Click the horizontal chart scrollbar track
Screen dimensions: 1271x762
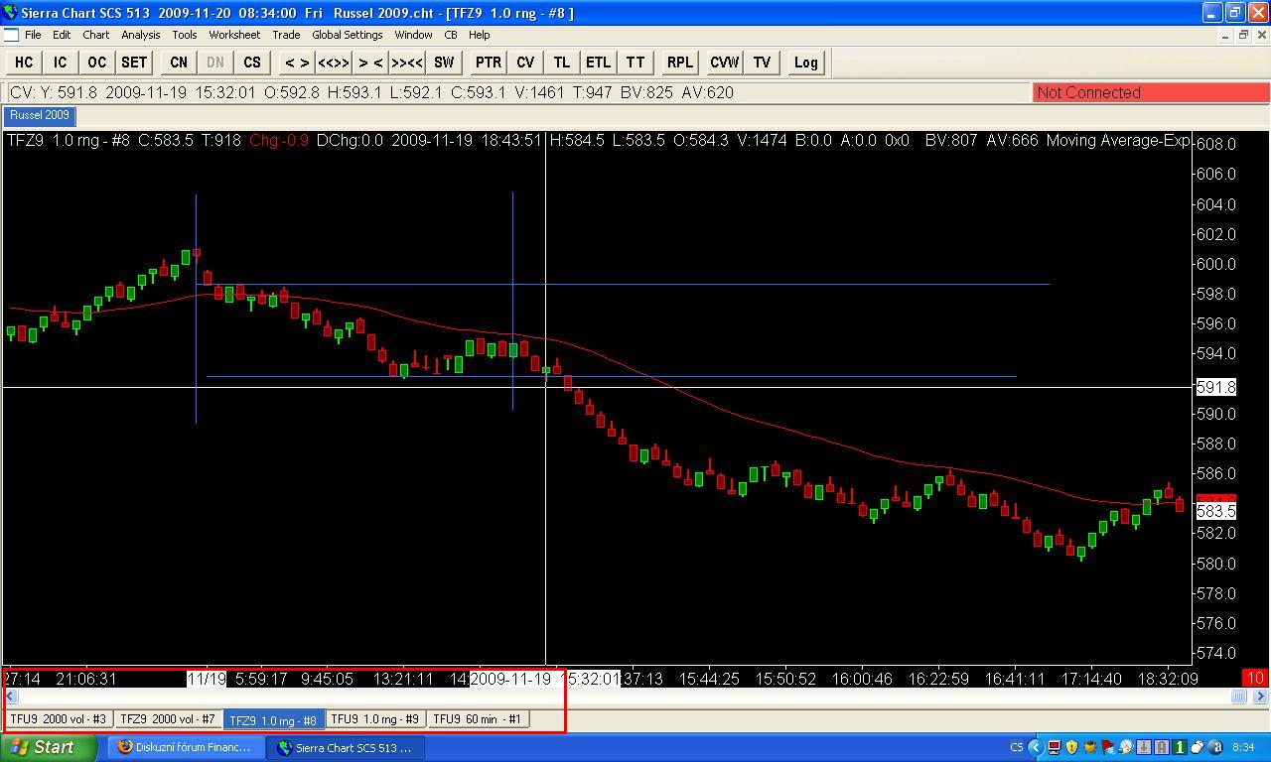point(626,697)
